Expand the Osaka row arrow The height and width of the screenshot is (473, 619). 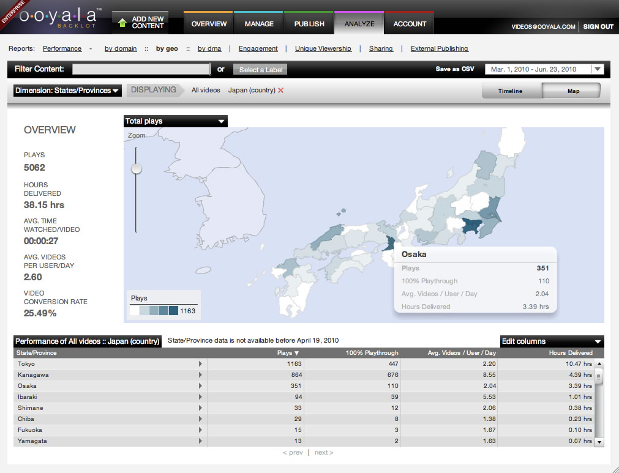pos(200,386)
